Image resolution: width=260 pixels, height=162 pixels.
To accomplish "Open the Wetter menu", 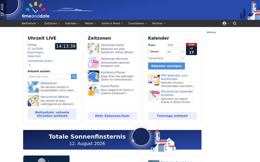I will (x=90, y=23).
